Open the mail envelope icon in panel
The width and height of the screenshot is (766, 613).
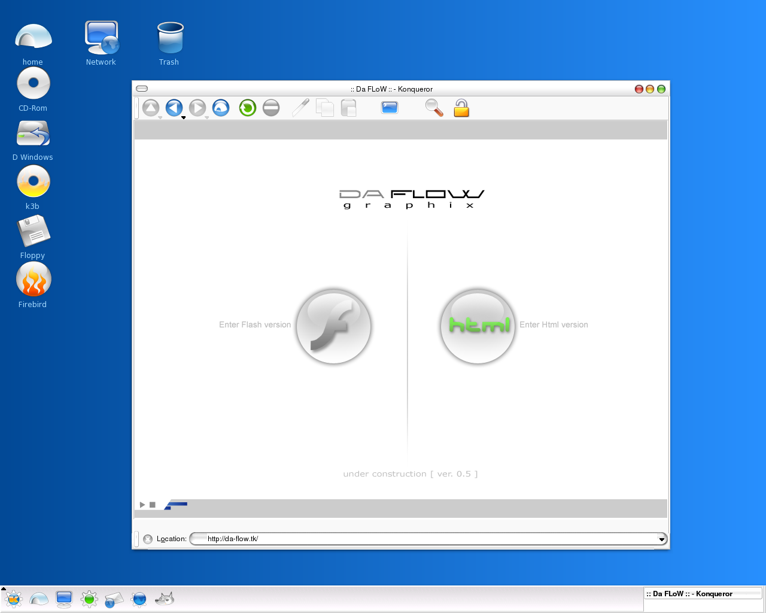pos(114,599)
